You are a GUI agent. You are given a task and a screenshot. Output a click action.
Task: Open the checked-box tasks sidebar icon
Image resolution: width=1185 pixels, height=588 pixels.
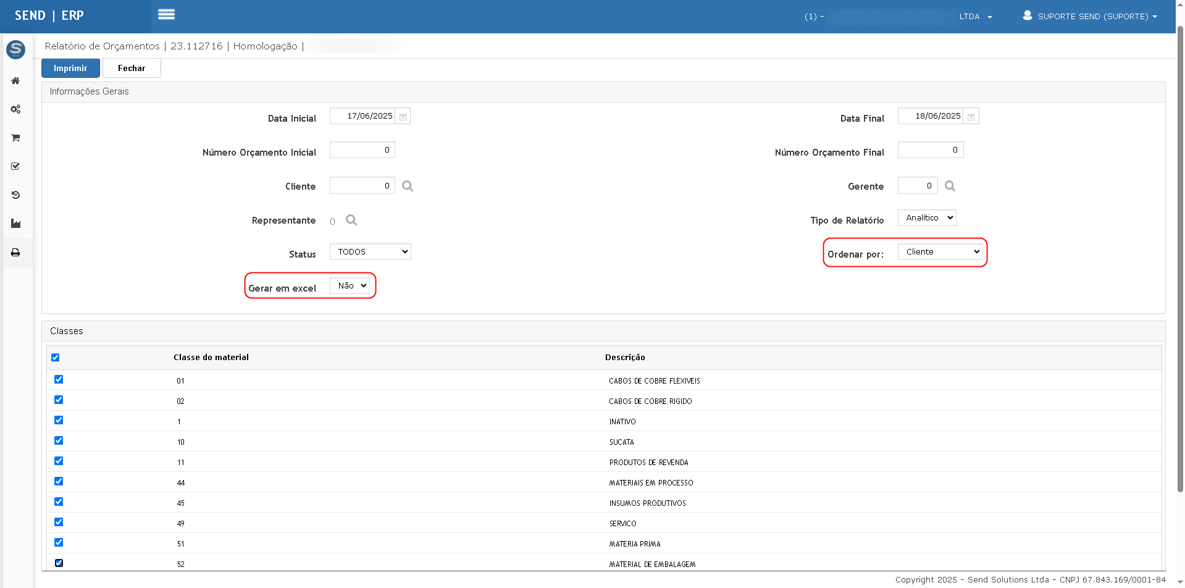pyautogui.click(x=15, y=166)
